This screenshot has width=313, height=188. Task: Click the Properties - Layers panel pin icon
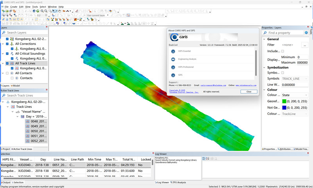point(308,27)
